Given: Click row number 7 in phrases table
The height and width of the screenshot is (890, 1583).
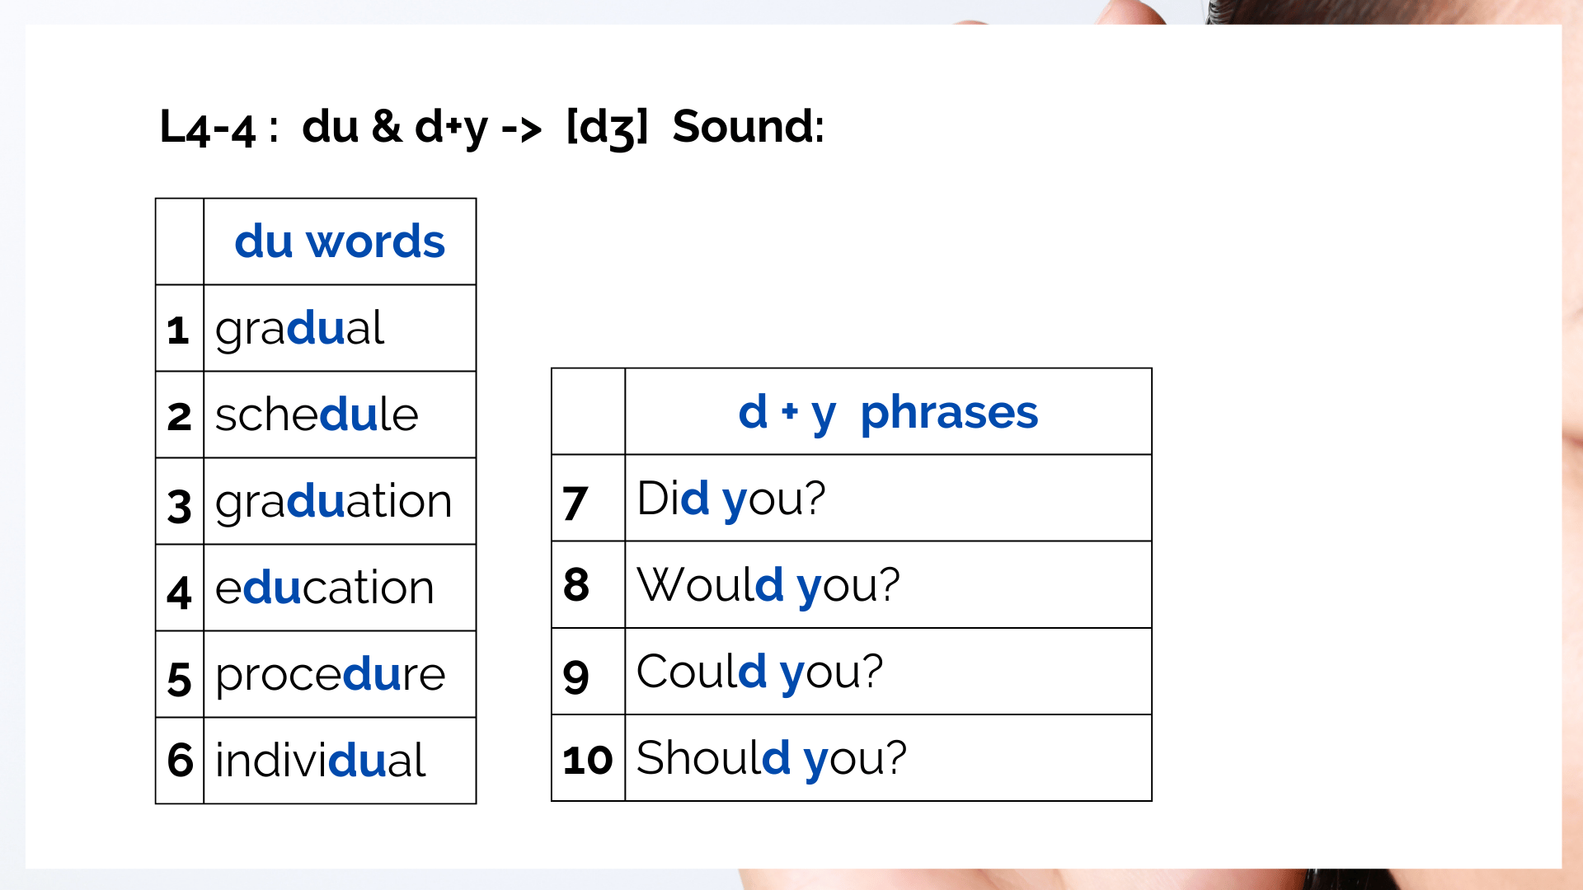Looking at the screenshot, I should pos(575,503).
